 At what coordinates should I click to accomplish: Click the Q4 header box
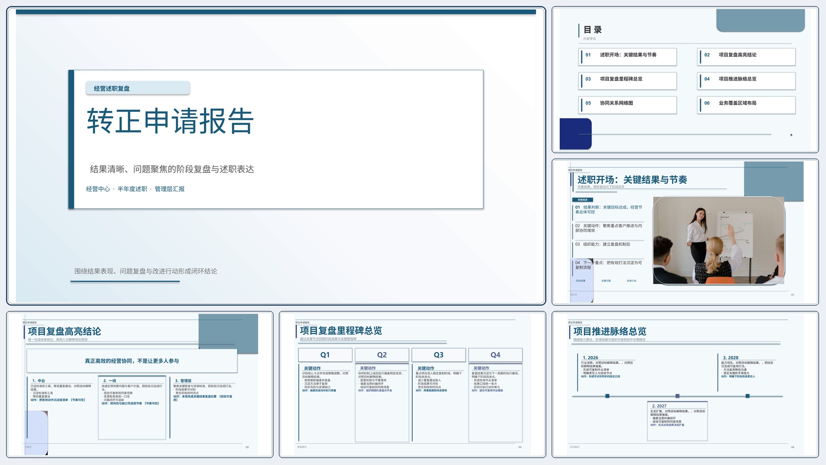(496, 355)
